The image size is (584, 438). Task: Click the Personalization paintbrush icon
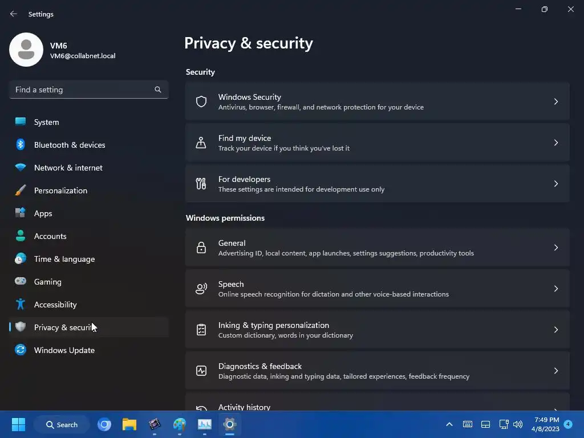click(x=21, y=190)
